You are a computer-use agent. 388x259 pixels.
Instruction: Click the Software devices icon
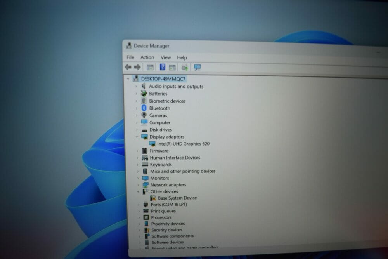147,242
